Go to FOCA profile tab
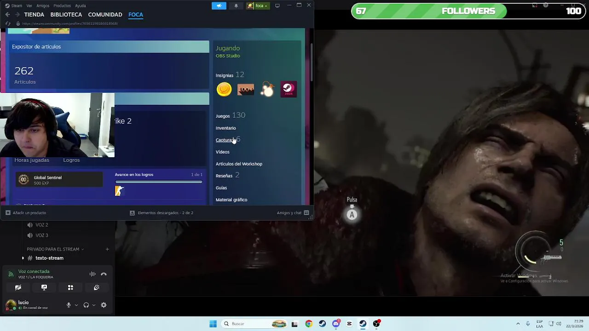589x331 pixels. click(136, 15)
